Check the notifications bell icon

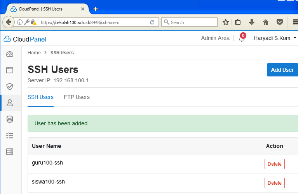click(241, 38)
